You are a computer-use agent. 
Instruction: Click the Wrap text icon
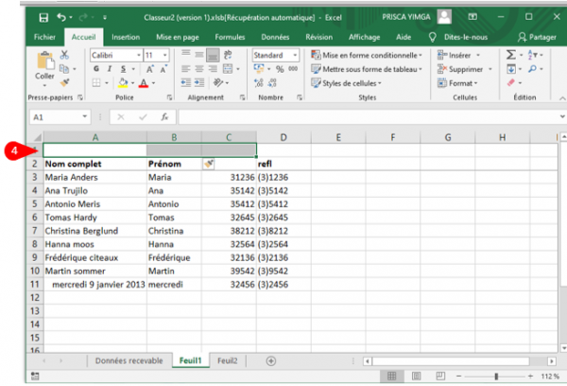point(228,55)
